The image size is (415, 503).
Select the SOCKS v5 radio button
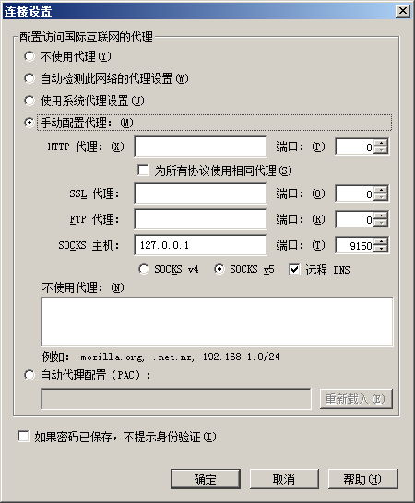pyautogui.click(x=219, y=269)
